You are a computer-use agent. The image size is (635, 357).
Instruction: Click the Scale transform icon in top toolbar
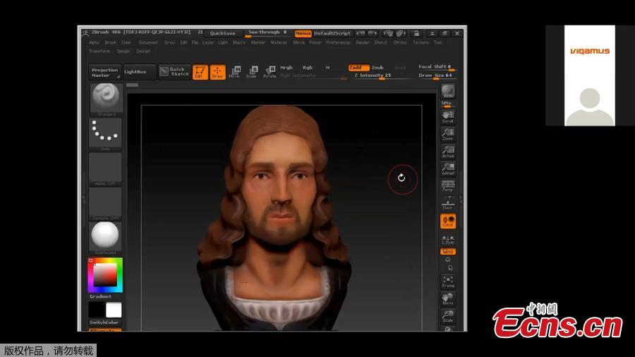252,71
